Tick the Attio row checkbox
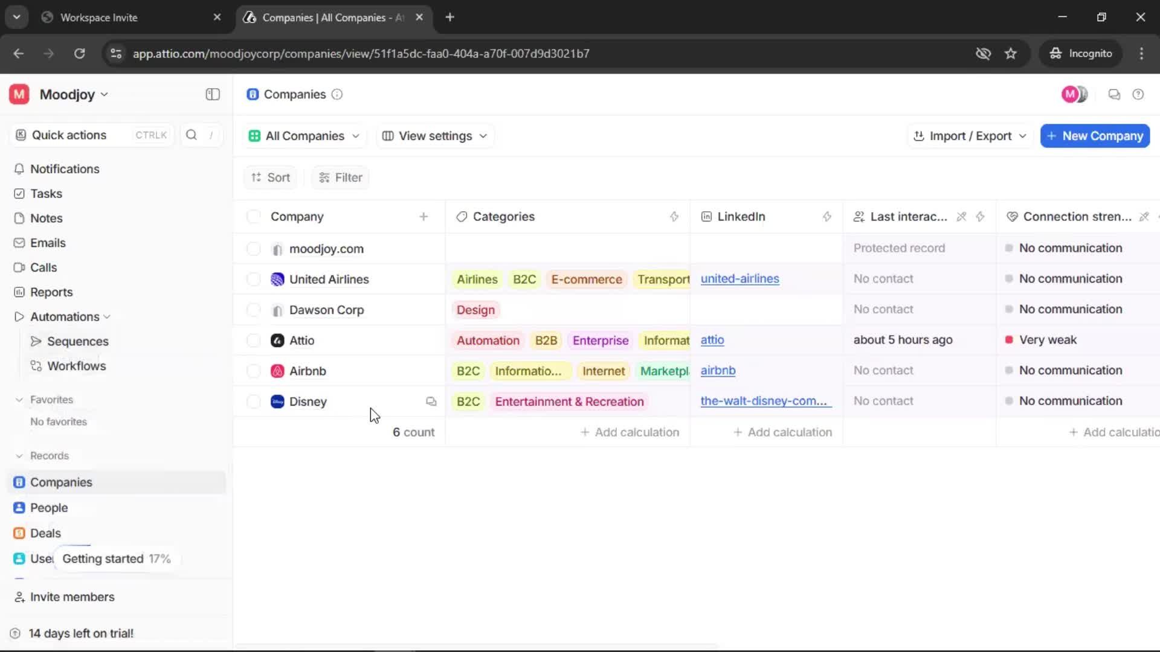The image size is (1160, 652). 254,340
